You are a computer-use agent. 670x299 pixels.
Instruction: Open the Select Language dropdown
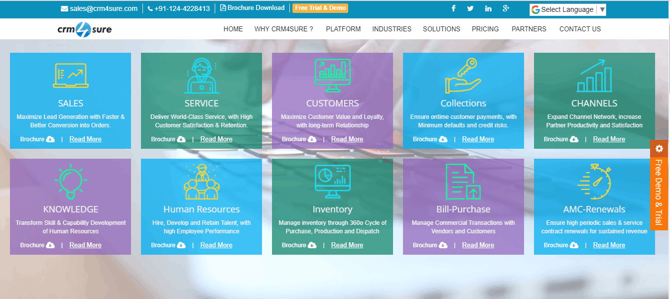tap(568, 9)
